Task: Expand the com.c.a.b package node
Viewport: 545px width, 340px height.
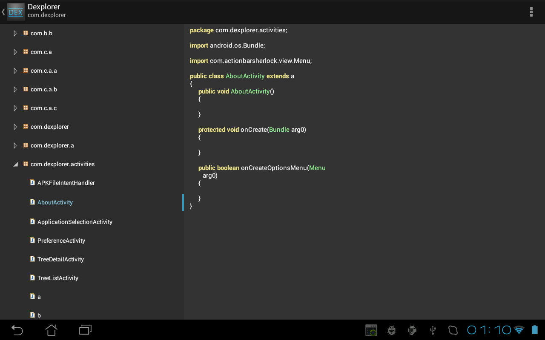Action: tap(15, 89)
